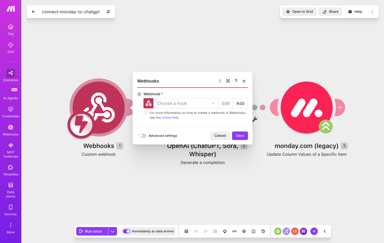Open Credentials in the sidebar
This screenshot has width=384, height=243.
[11, 112]
